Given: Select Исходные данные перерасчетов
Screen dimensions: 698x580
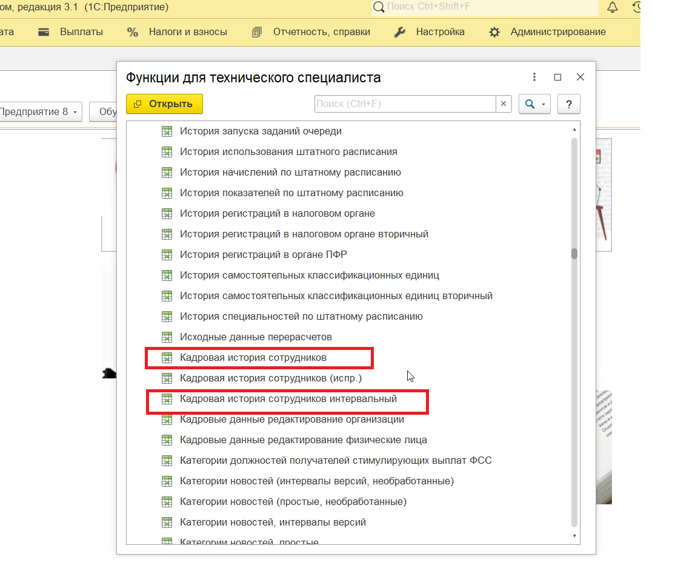Looking at the screenshot, I should click(256, 337).
